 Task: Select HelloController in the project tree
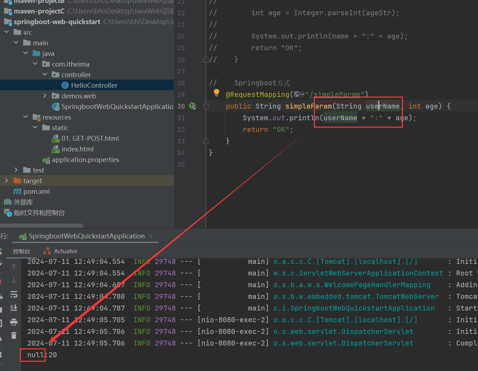94,85
